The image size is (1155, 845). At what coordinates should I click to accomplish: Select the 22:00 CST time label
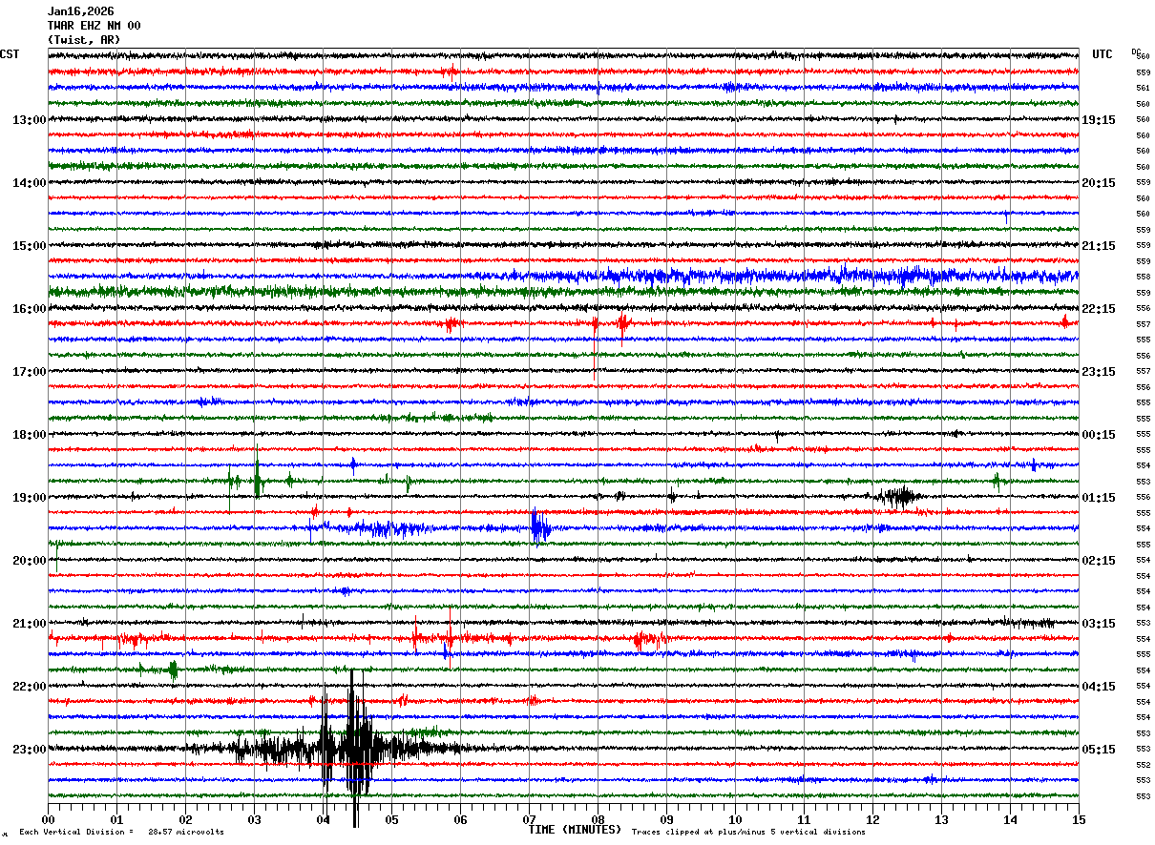click(x=29, y=687)
